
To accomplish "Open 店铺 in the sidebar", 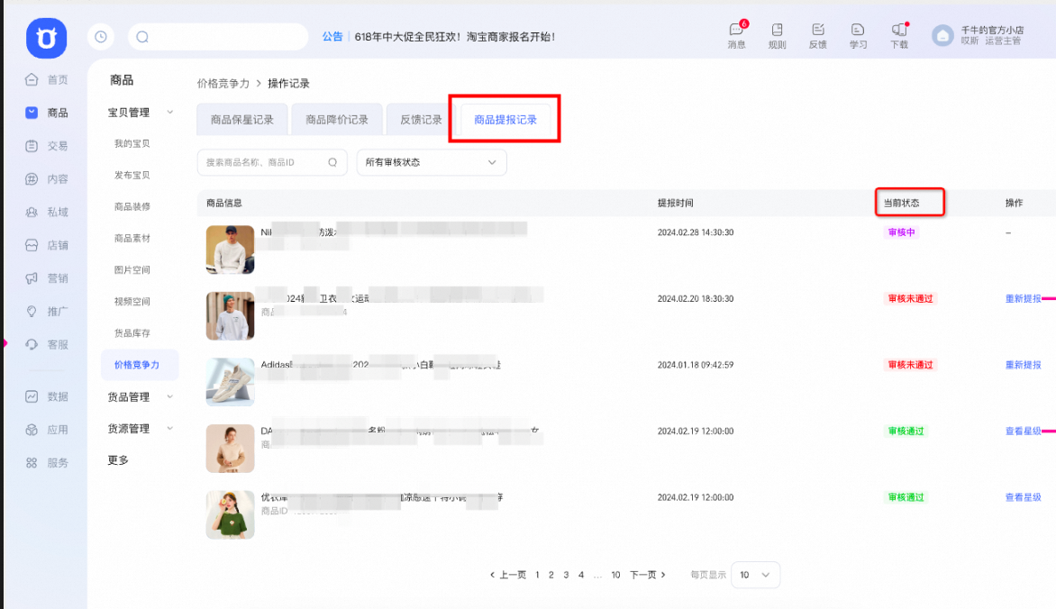I will [x=47, y=245].
